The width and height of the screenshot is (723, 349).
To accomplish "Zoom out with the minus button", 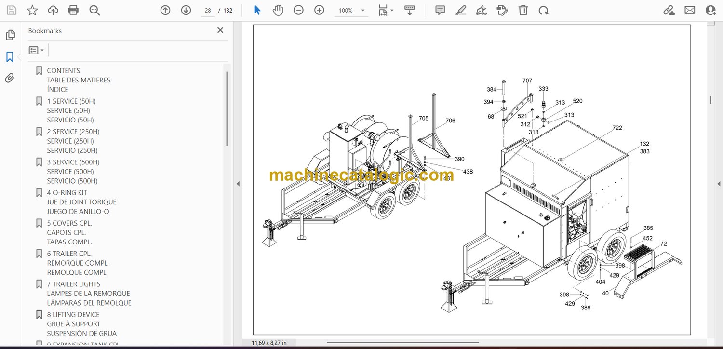I will coord(298,10).
